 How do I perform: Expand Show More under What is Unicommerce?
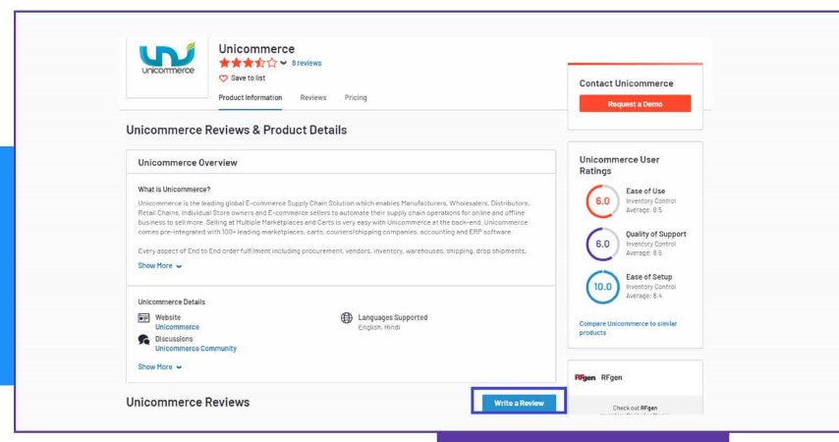tap(159, 265)
